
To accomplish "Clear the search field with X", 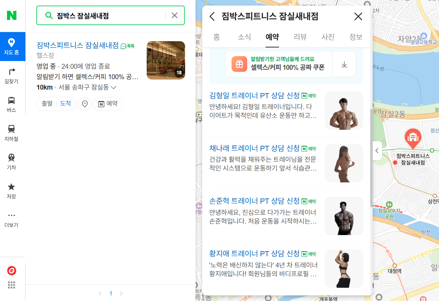I will tap(175, 15).
